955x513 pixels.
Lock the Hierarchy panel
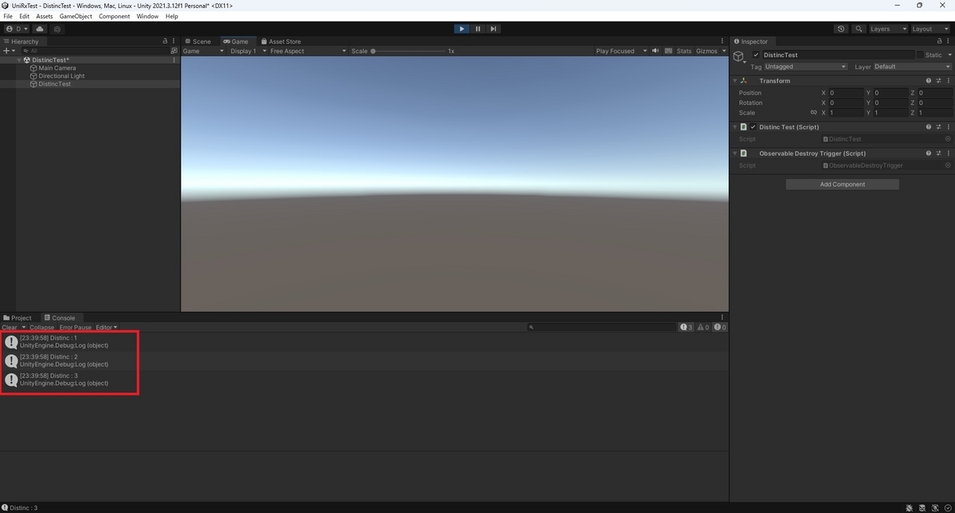coord(165,41)
